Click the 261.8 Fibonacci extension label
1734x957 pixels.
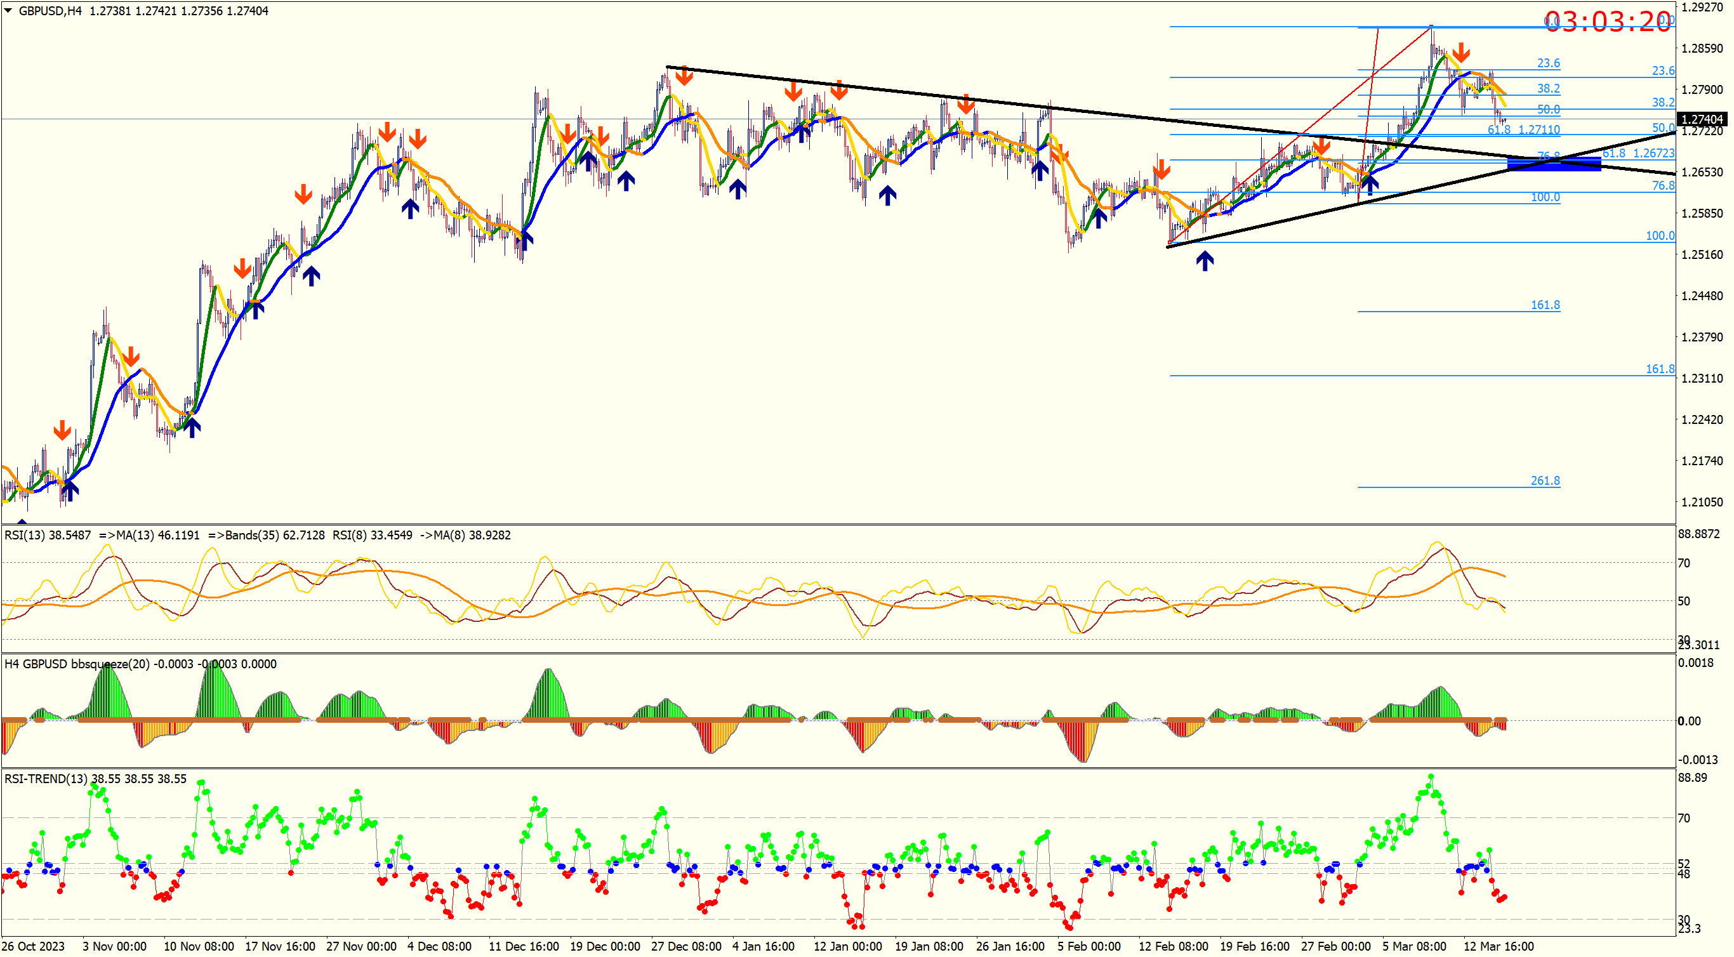(x=1545, y=480)
